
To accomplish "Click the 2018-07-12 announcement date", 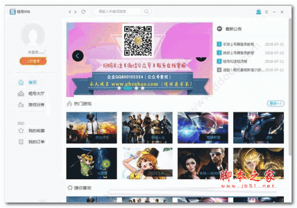I will pos(274,53).
